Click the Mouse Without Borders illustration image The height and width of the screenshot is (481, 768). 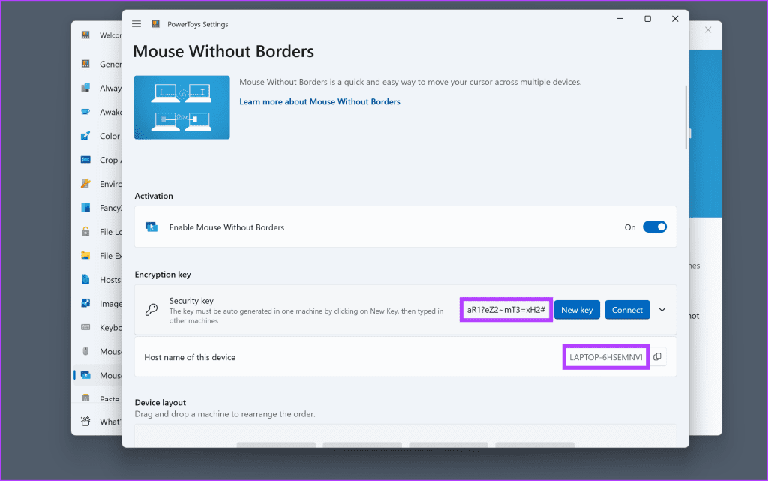[x=182, y=107]
